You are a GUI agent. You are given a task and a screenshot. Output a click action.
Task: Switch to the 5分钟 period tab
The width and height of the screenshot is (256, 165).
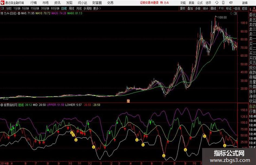(25, 8)
